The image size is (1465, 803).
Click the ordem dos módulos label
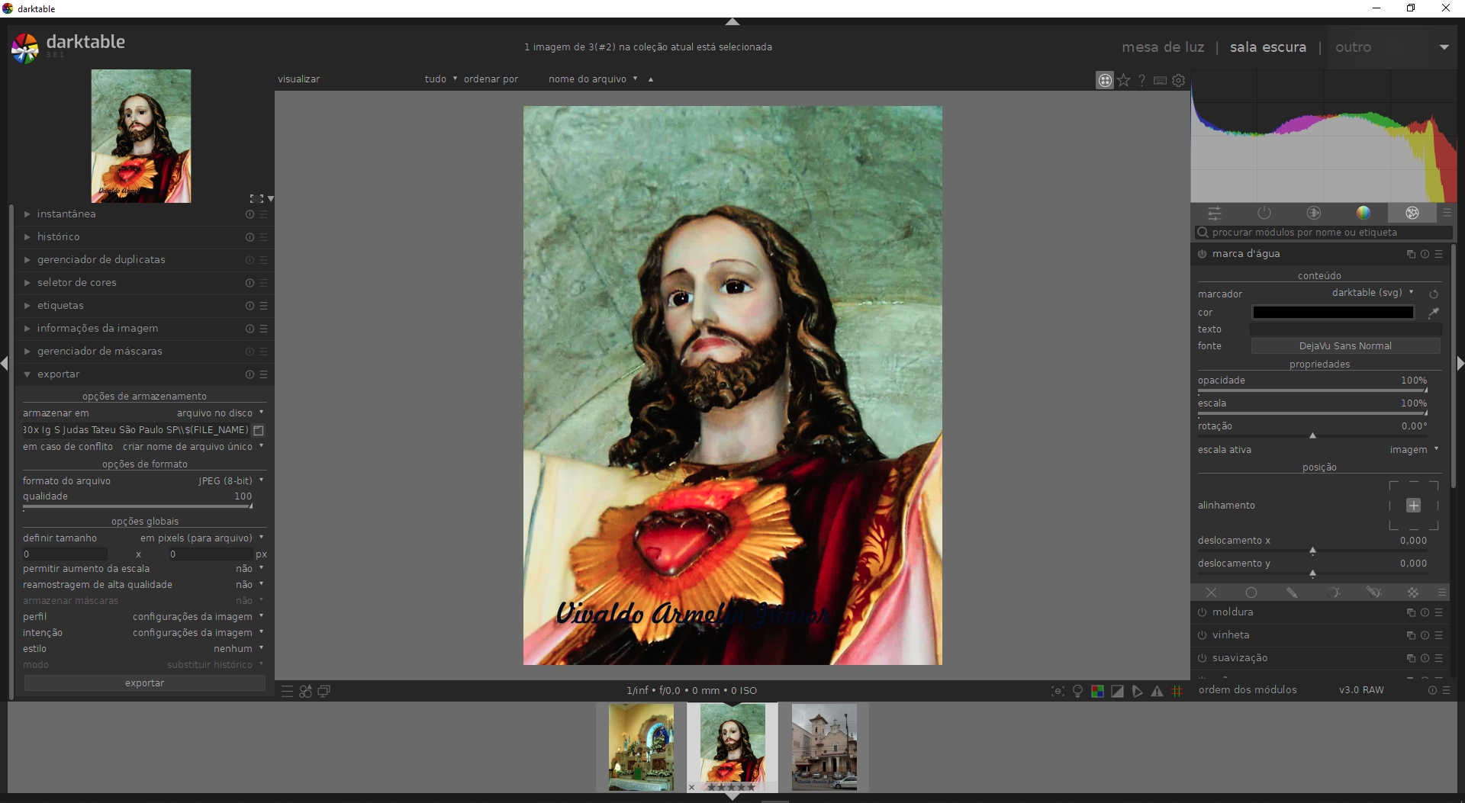1248,690
